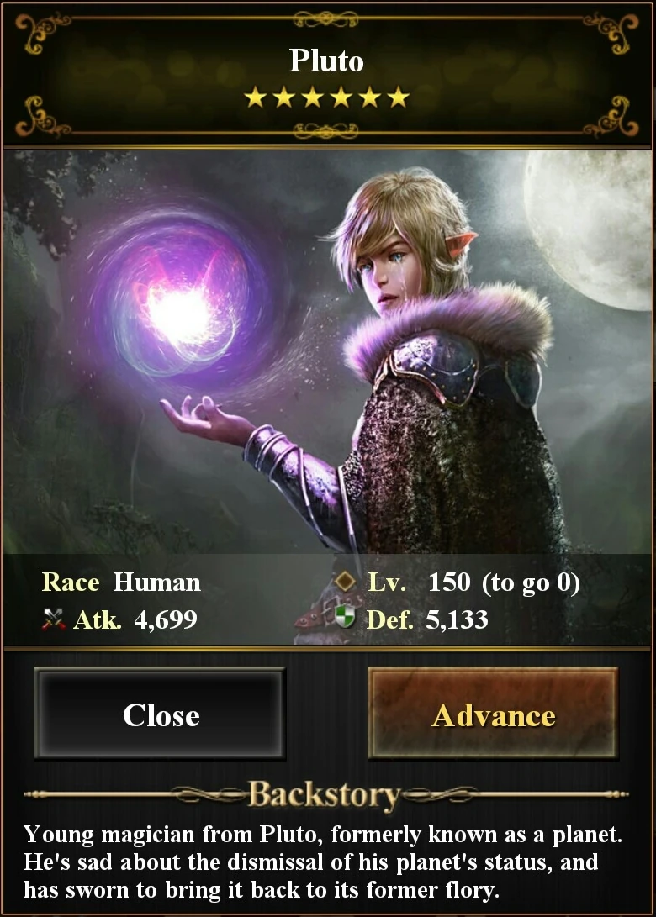Select the Race Human label
The height and width of the screenshot is (917, 656).
click(121, 582)
